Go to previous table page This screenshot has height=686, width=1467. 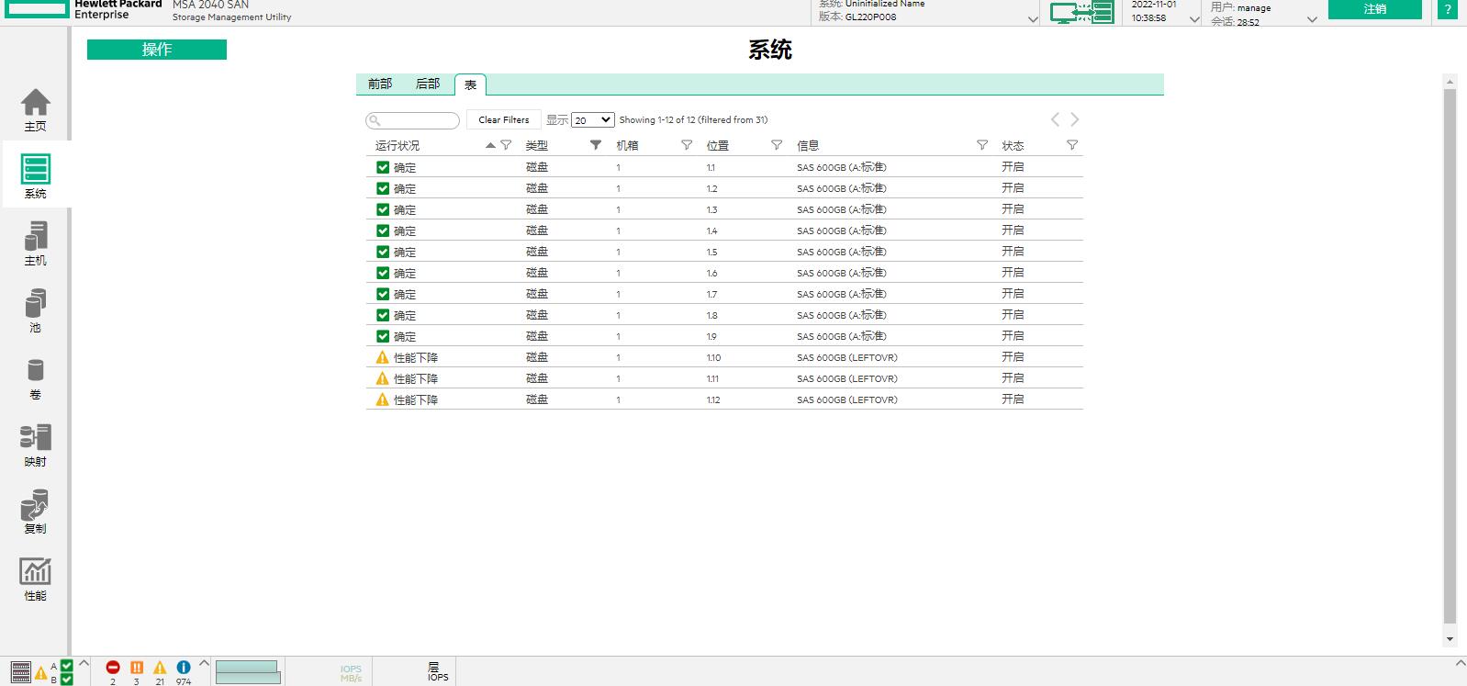(1055, 119)
